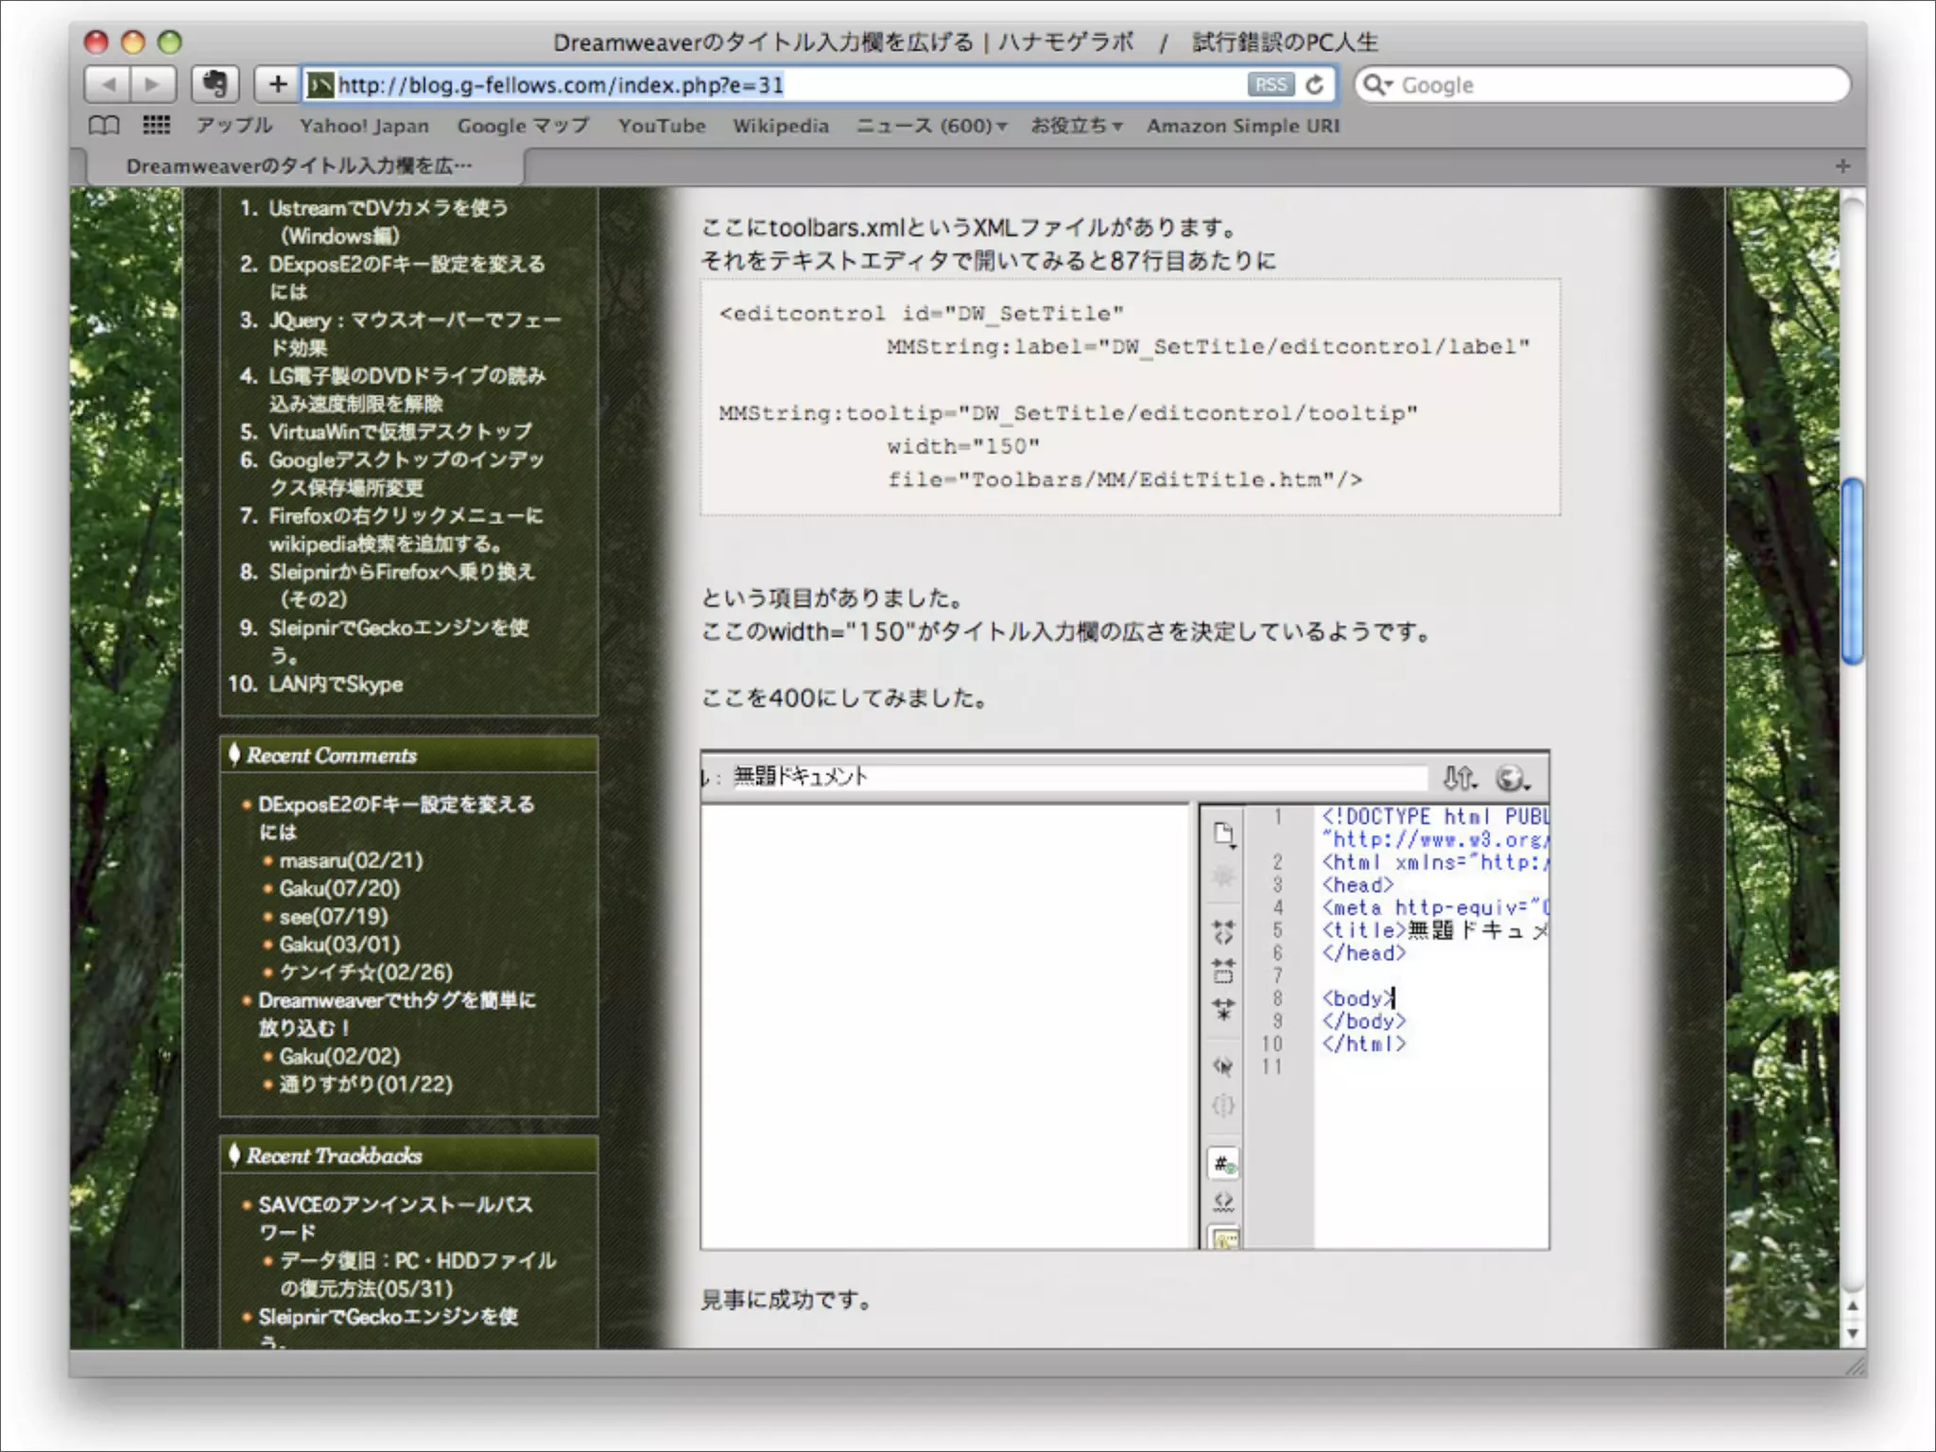Expand the お役立ち bookmarks folder
This screenshot has width=1936, height=1452.
(x=1076, y=126)
